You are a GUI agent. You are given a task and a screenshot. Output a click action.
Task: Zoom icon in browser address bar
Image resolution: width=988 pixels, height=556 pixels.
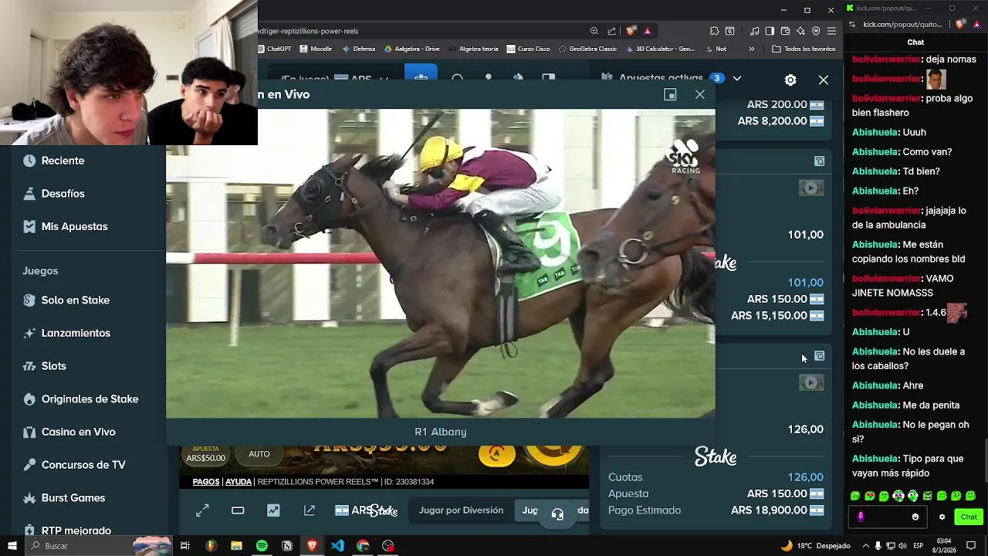click(x=594, y=31)
